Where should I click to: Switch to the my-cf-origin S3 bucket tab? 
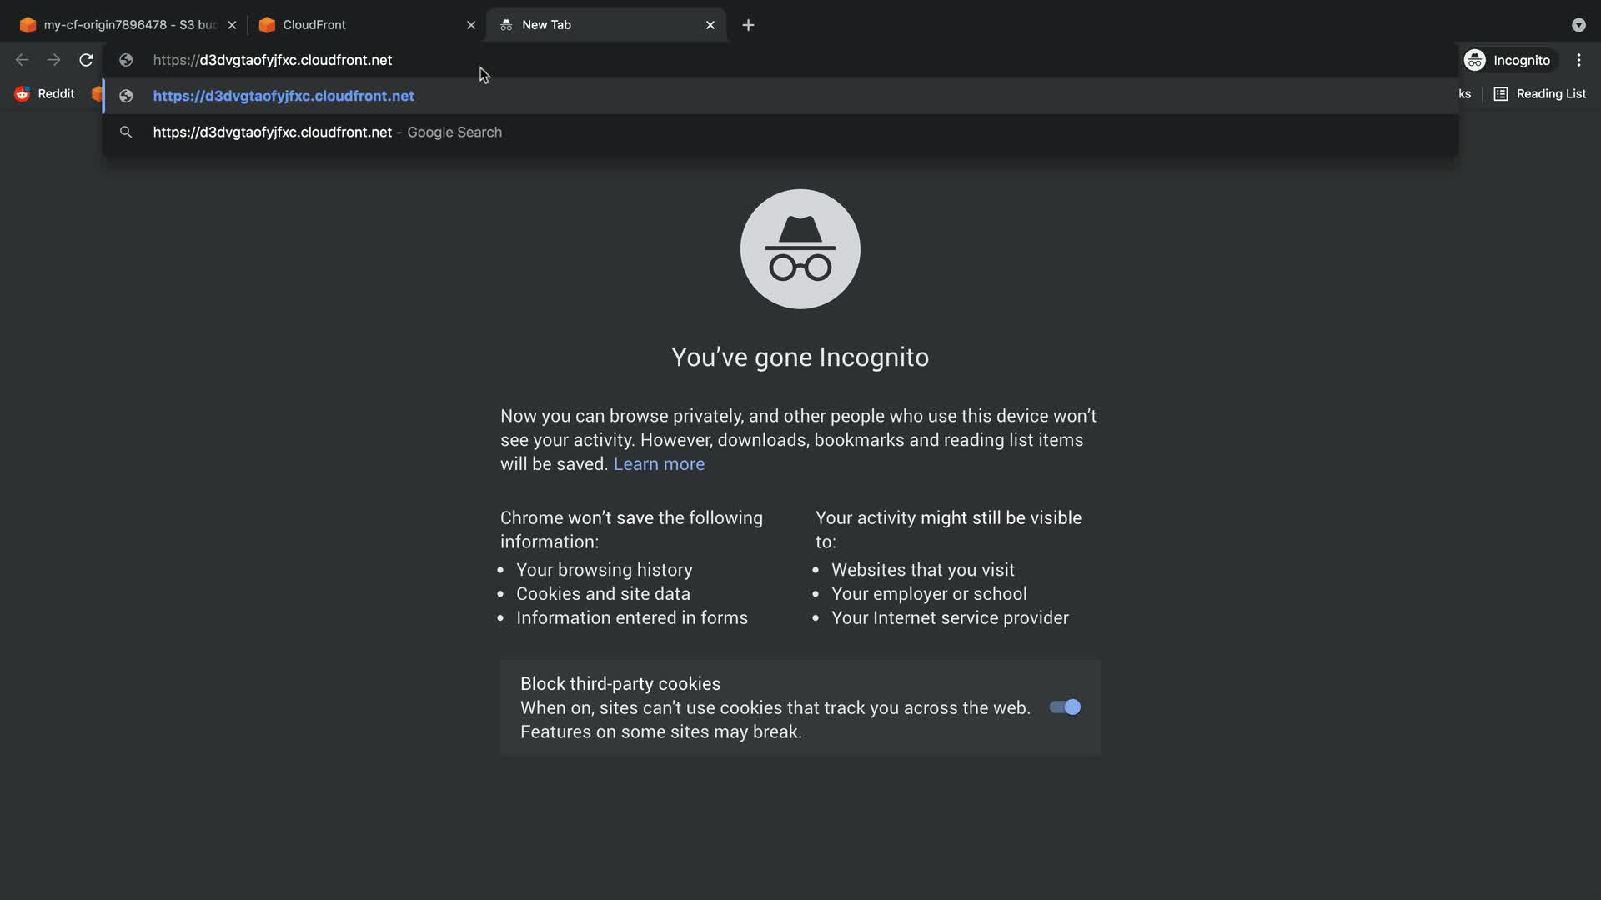click(125, 25)
